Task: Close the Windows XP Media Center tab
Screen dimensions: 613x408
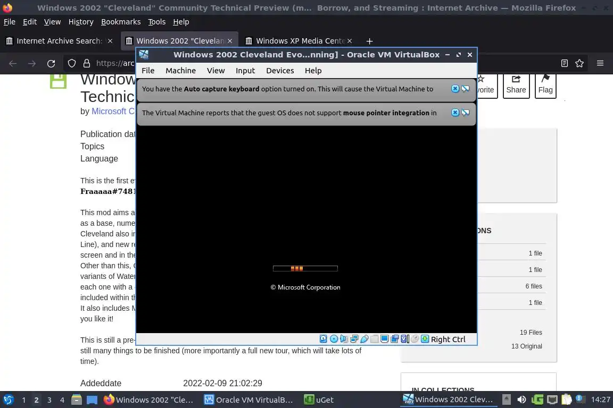Action: tap(350, 41)
